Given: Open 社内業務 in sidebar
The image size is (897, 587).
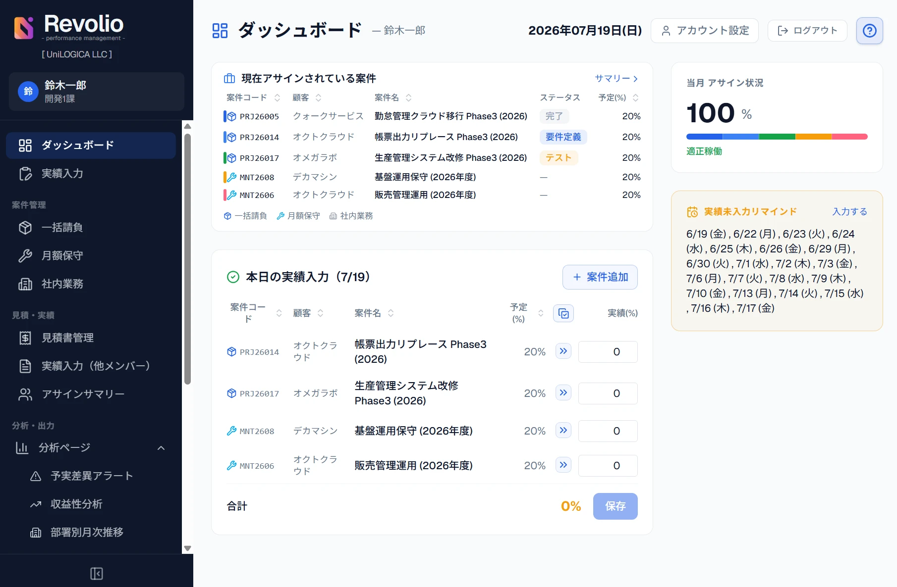Looking at the screenshot, I should pyautogui.click(x=91, y=284).
